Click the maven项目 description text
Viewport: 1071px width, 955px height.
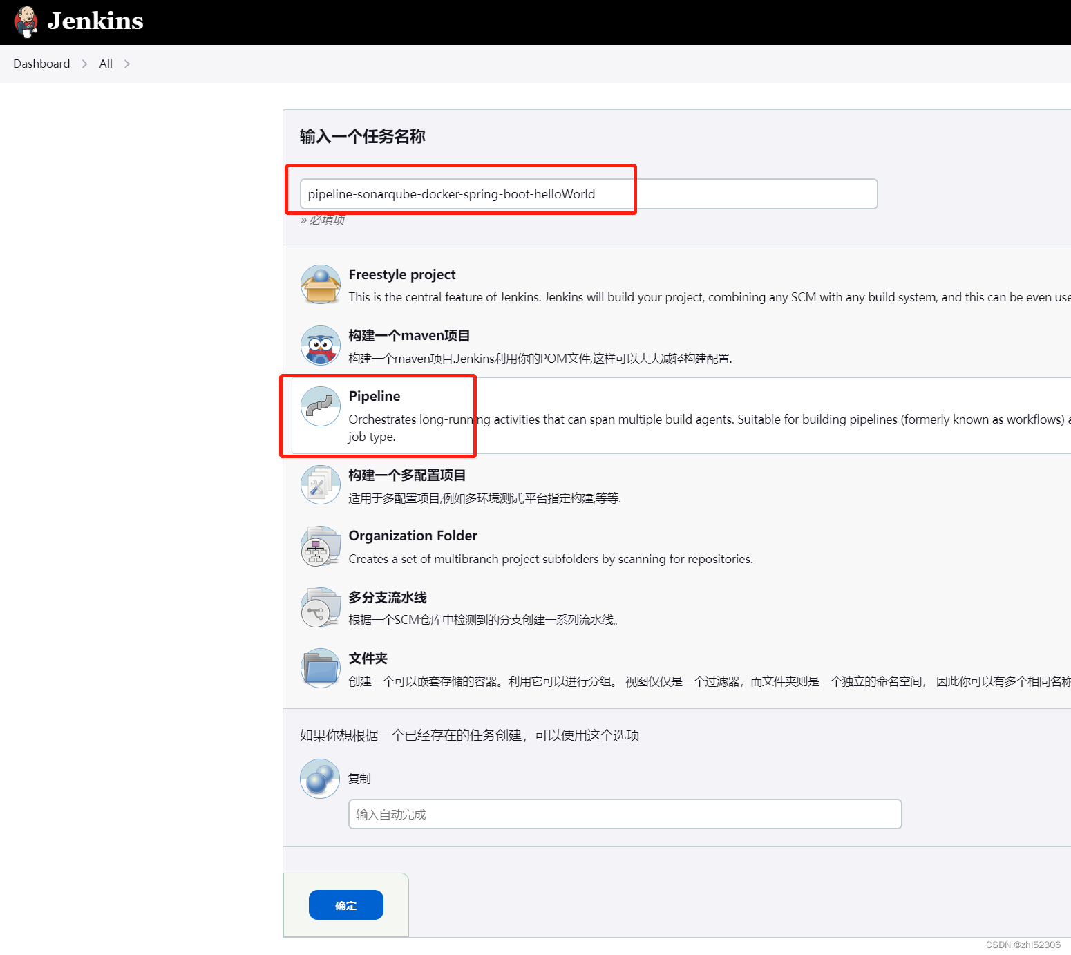540,359
